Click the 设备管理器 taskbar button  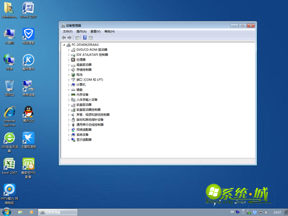(x=58, y=212)
